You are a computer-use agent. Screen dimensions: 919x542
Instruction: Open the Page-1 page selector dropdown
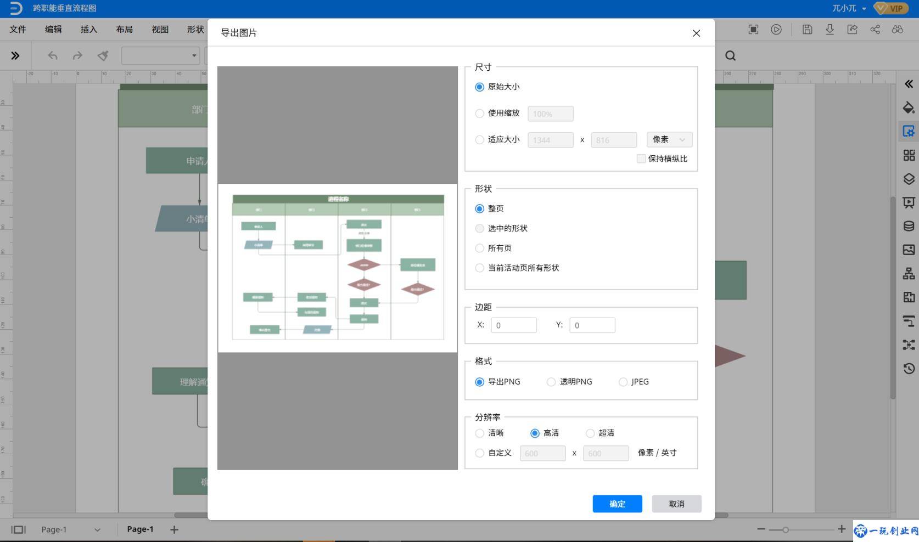pos(71,529)
